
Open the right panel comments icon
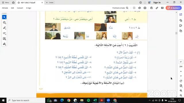181,20
